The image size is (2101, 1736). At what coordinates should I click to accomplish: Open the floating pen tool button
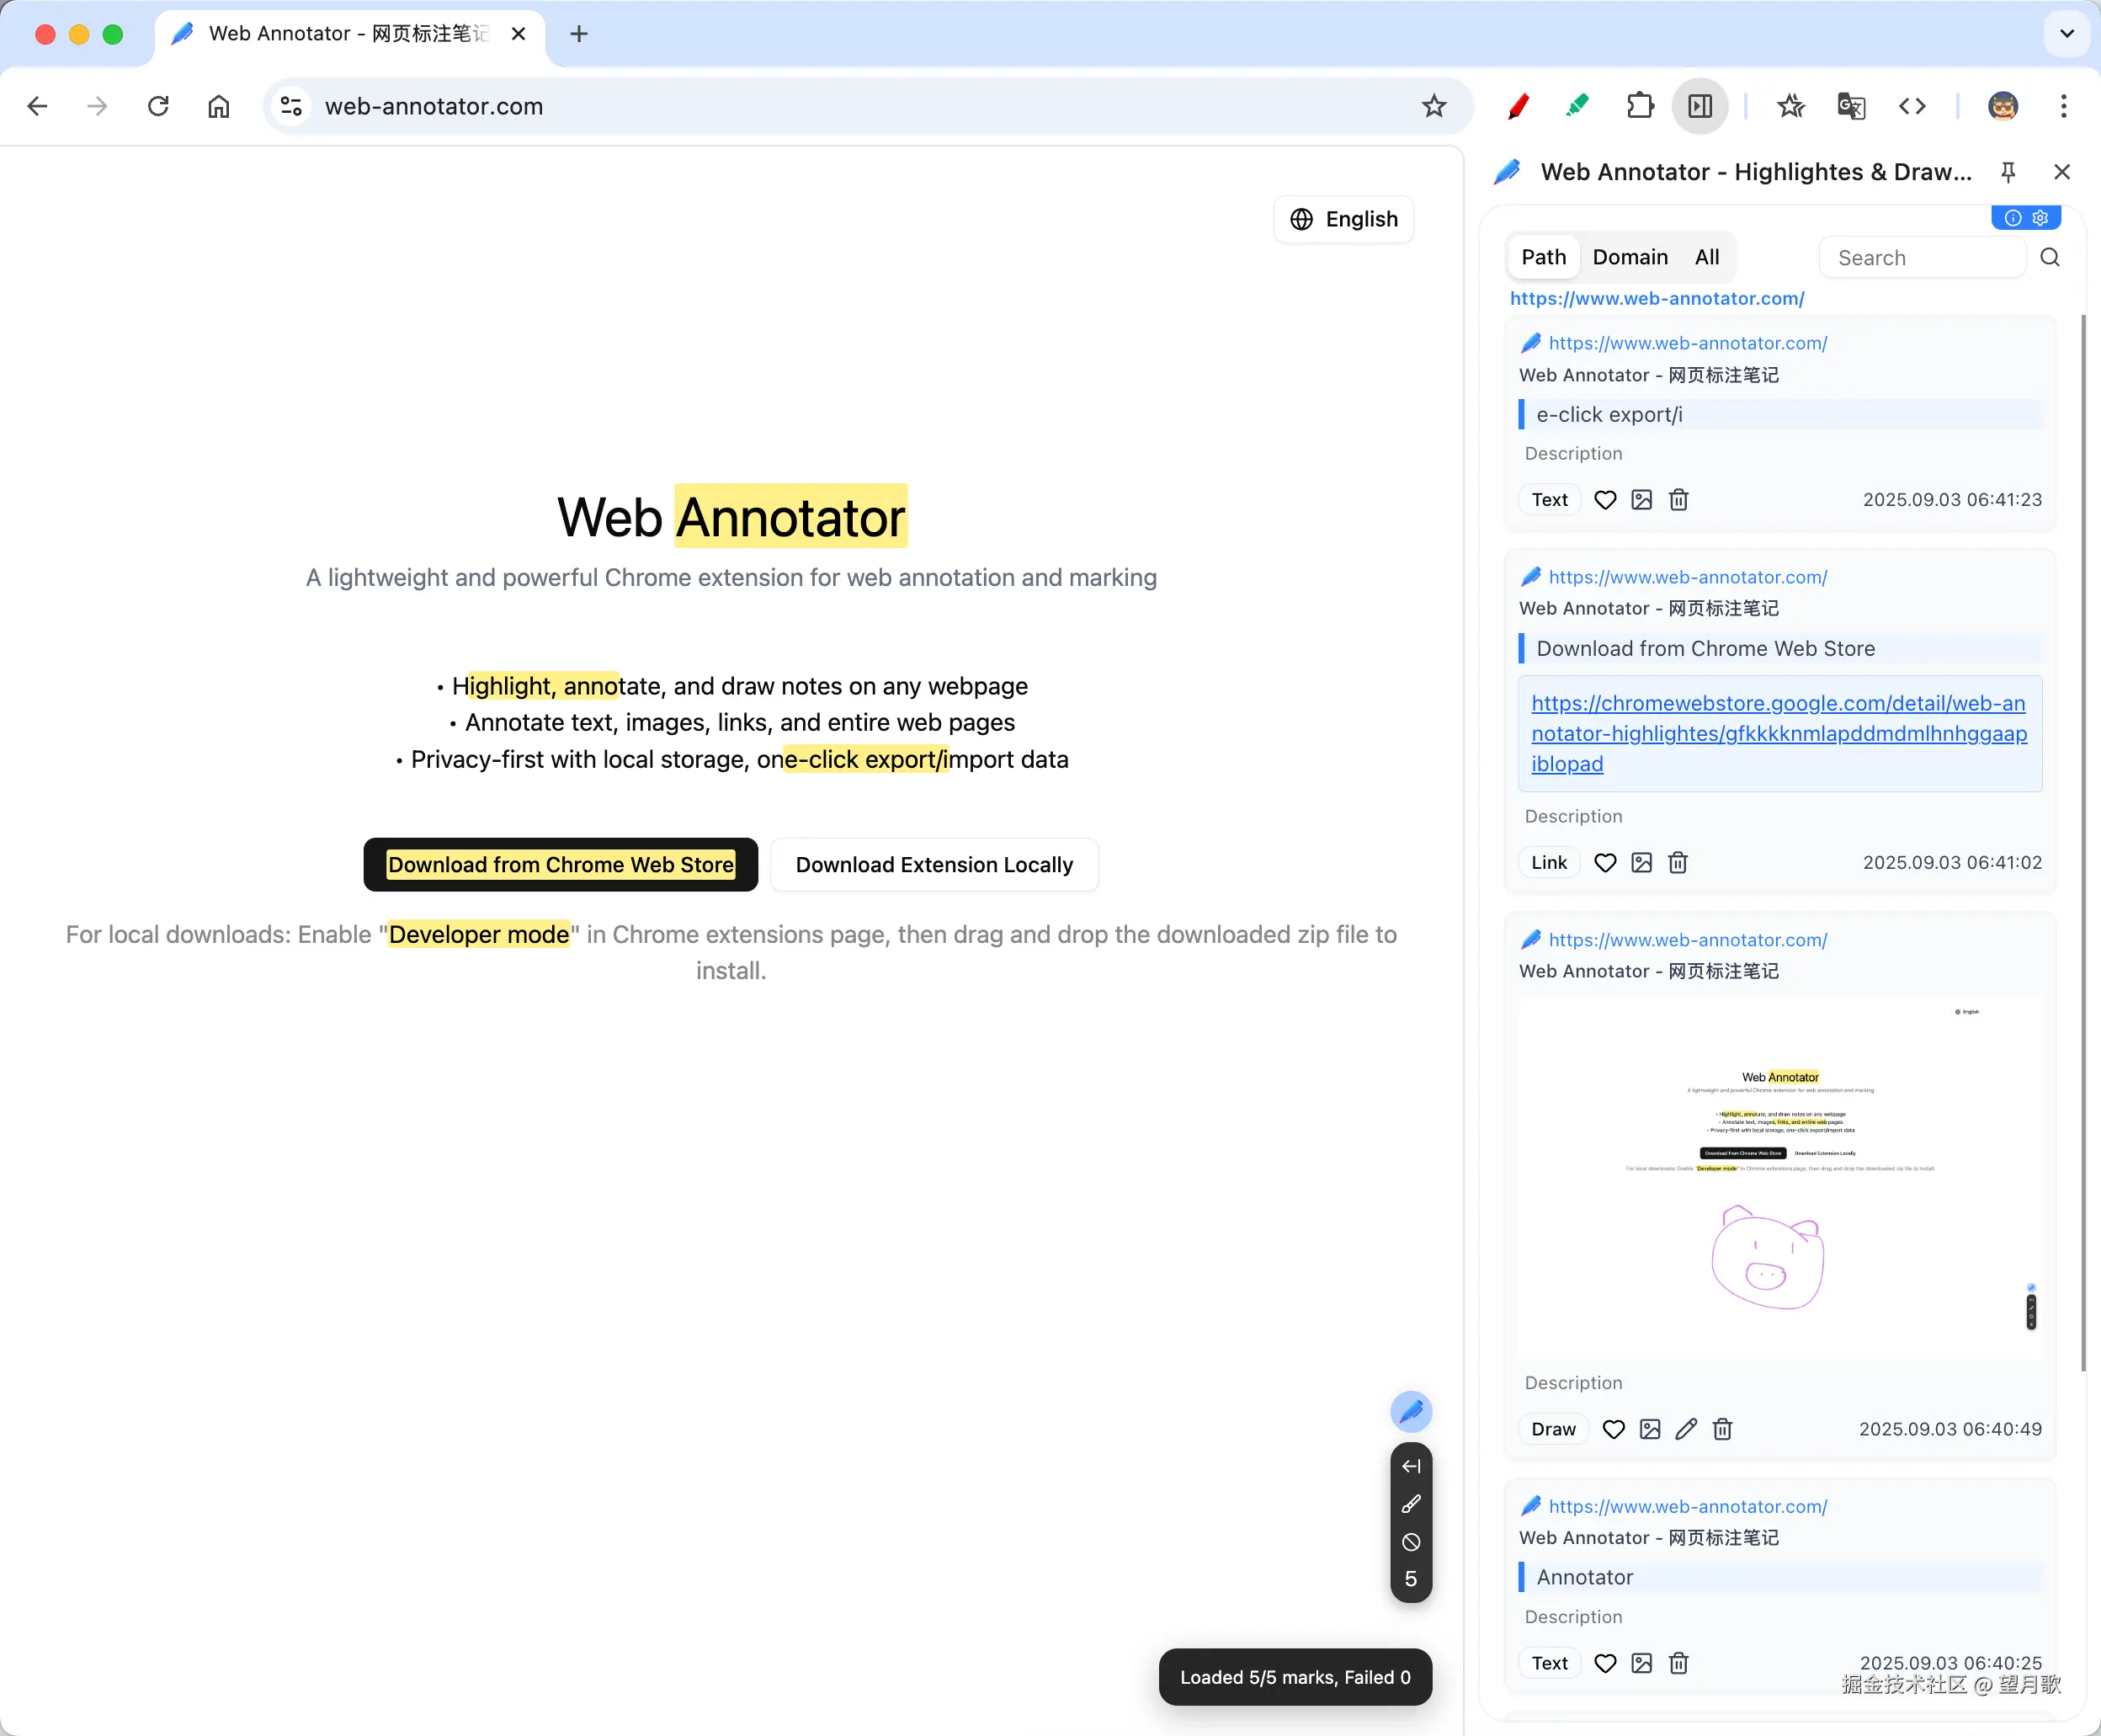tap(1411, 1411)
